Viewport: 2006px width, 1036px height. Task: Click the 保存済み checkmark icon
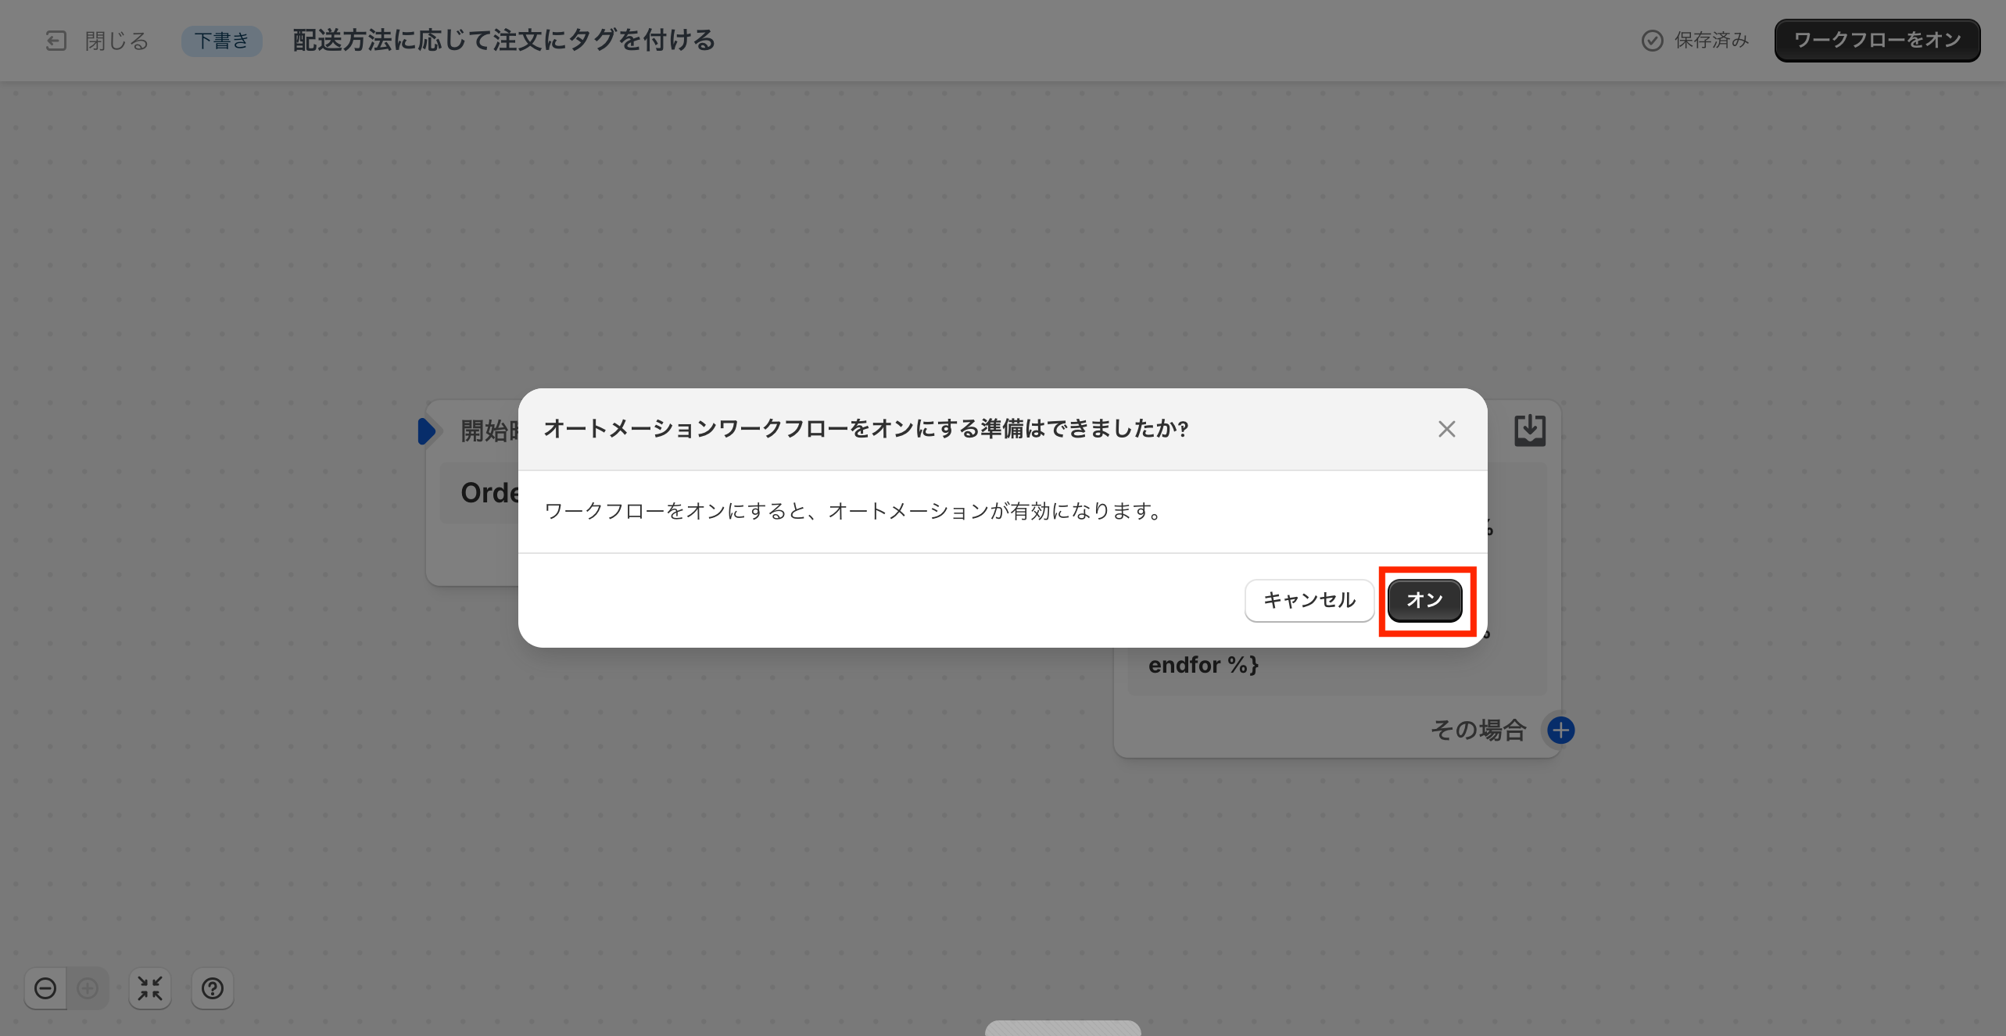coord(1652,41)
